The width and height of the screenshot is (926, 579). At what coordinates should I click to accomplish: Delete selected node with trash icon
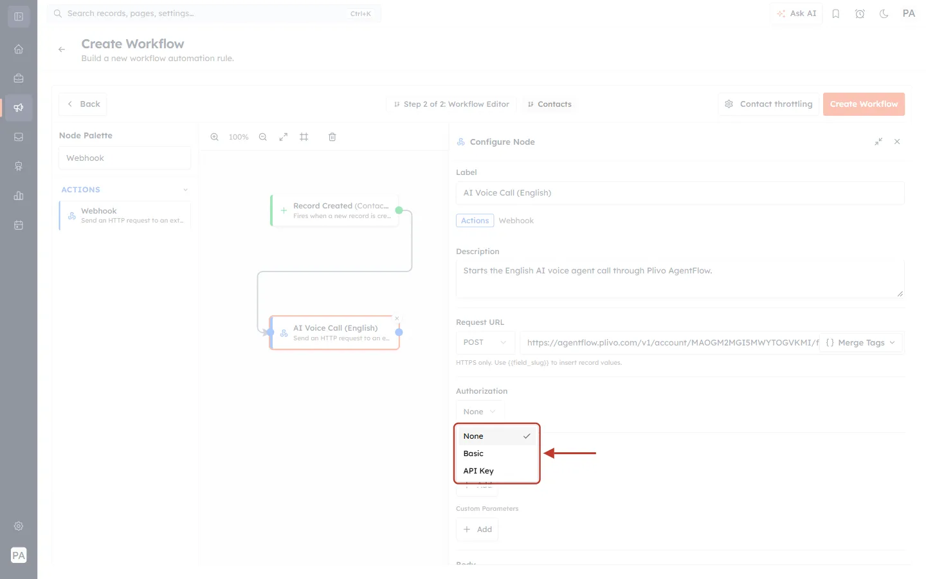332,137
